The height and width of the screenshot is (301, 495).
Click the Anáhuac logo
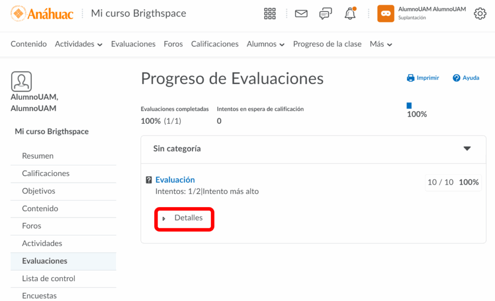pos(42,14)
